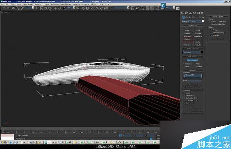This screenshot has height=149, width=231.
Task: Click the Align tool icon
Action: (x=137, y=8)
